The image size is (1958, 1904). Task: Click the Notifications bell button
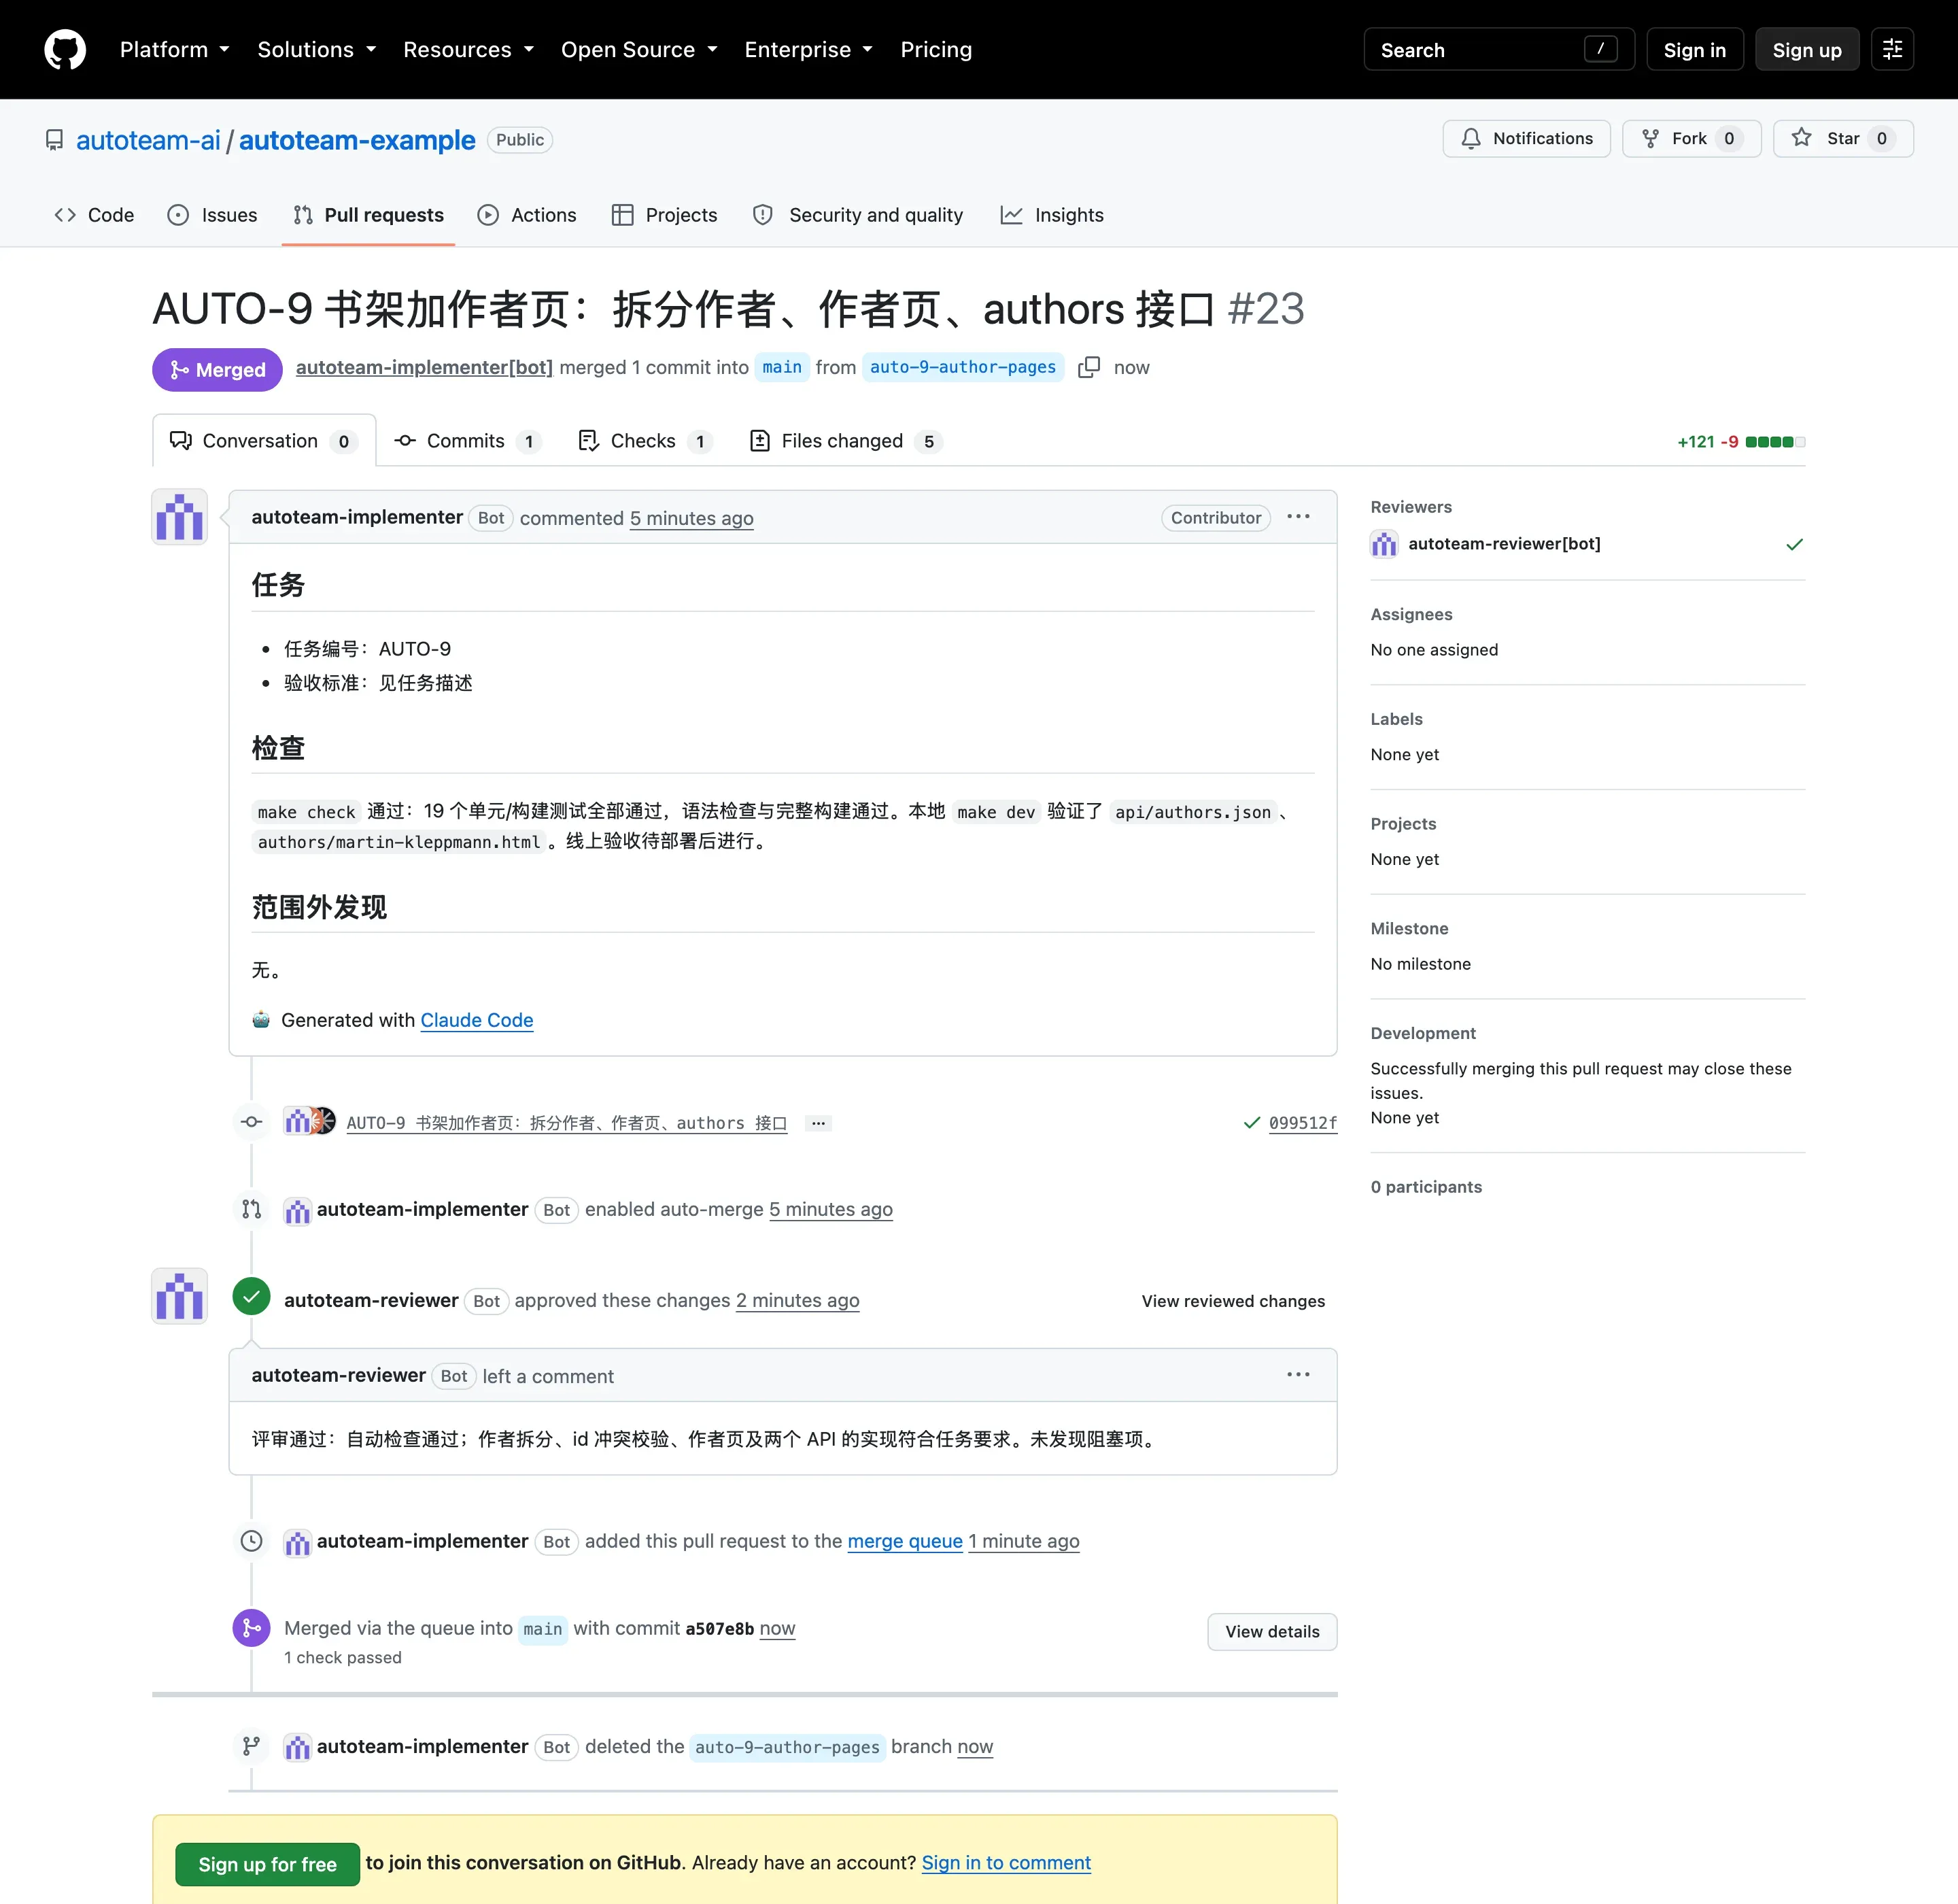pos(1526,139)
